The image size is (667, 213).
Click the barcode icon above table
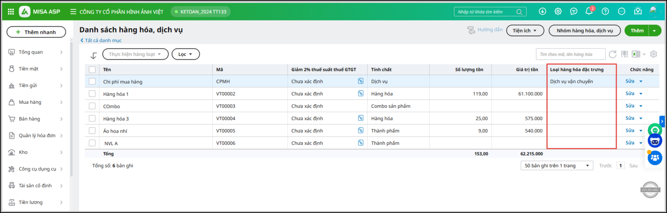click(x=624, y=54)
